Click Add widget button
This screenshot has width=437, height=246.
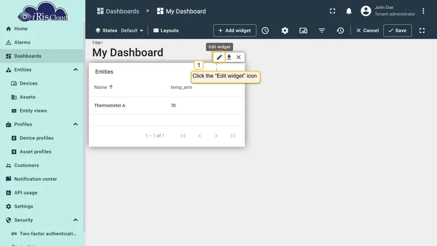click(235, 31)
